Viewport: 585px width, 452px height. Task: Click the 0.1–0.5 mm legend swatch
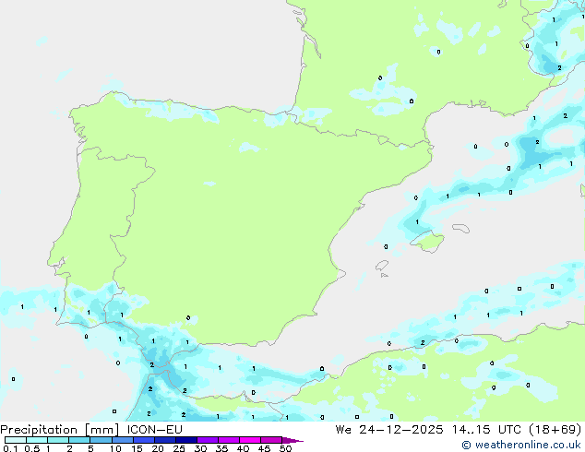tap(16, 440)
